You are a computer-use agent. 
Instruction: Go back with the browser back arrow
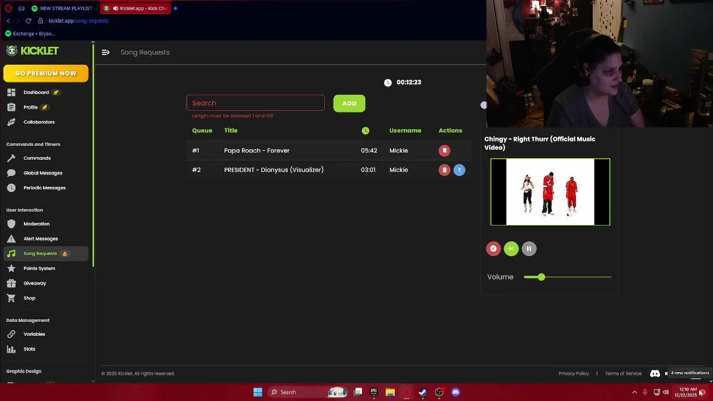(x=8, y=21)
